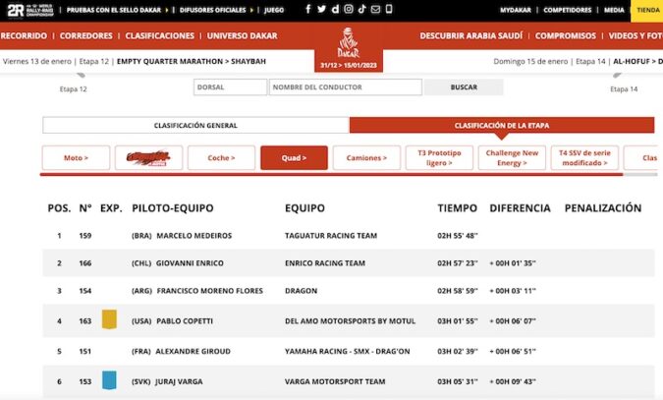Image resolution: width=663 pixels, height=400 pixels.
Task: Select the Moto category
Action: (76, 158)
